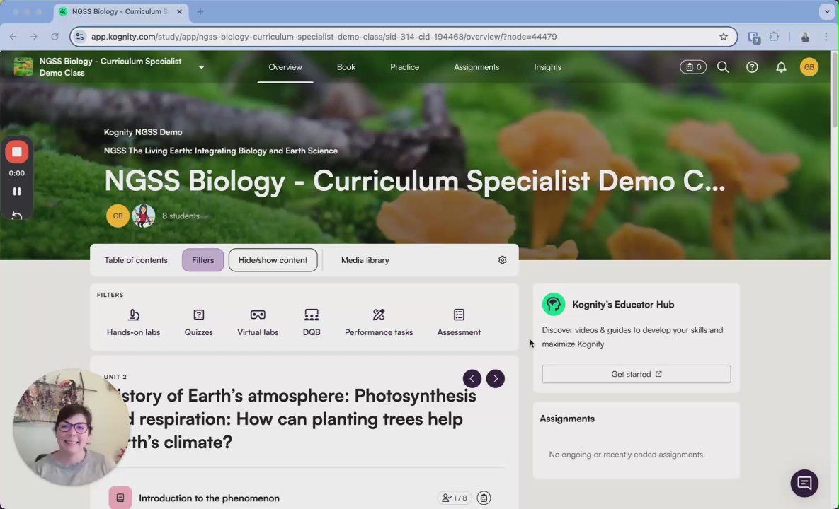Open the GB profile avatar in the top bar
839x509 pixels.
(809, 66)
